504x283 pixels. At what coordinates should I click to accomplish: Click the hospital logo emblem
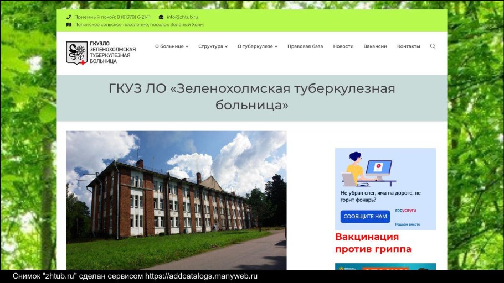77,53
